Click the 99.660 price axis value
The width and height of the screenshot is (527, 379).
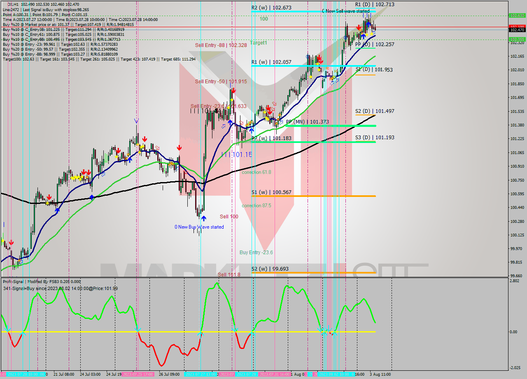click(517, 276)
